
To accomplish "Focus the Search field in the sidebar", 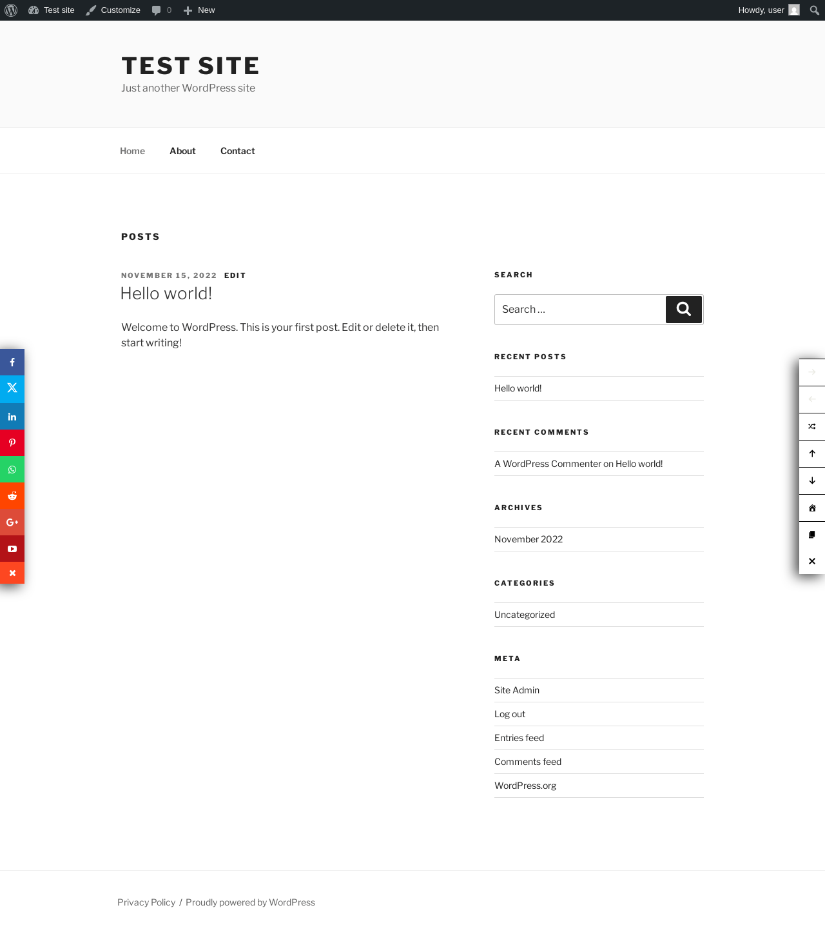I will coord(580,310).
